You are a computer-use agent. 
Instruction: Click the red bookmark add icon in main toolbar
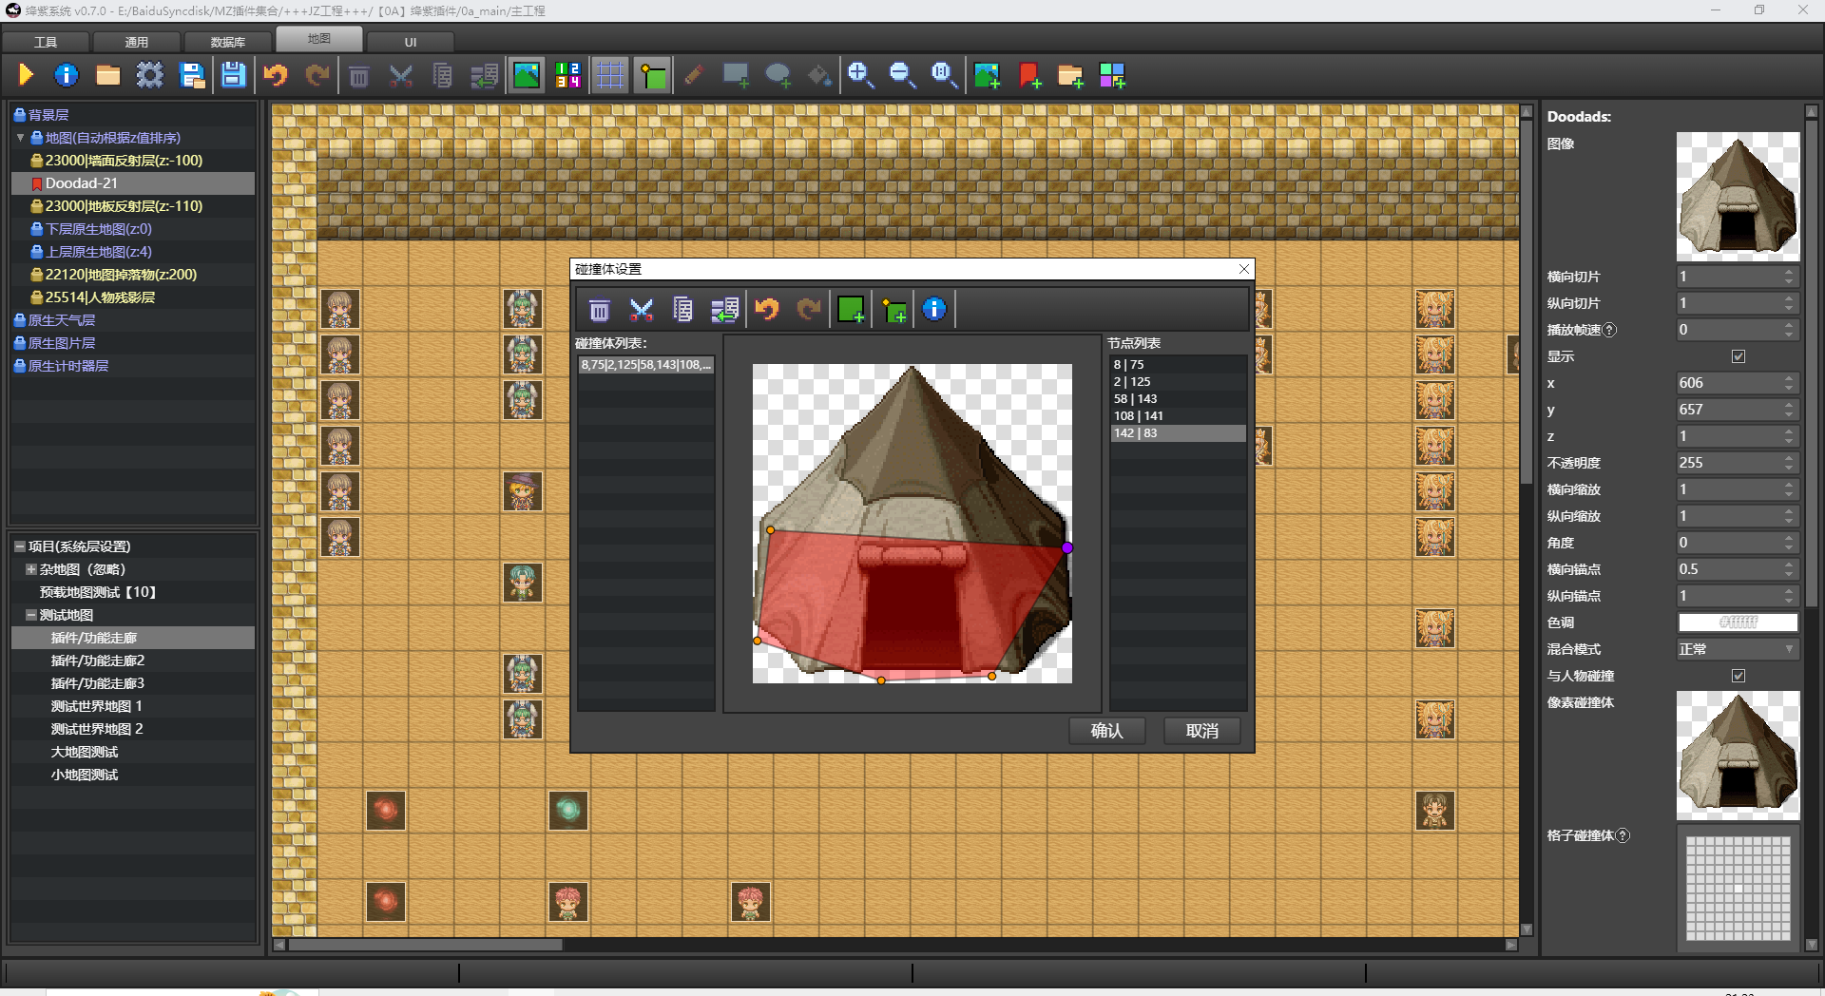[x=1028, y=75]
